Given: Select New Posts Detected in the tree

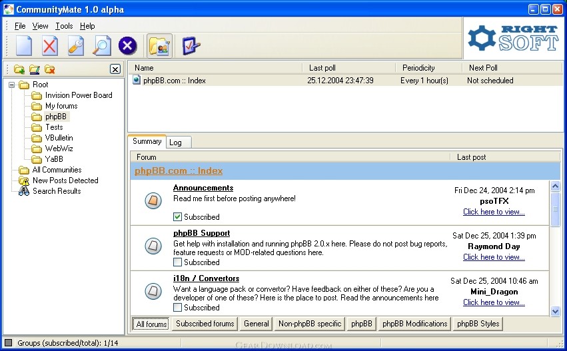Looking at the screenshot, I should point(65,180).
